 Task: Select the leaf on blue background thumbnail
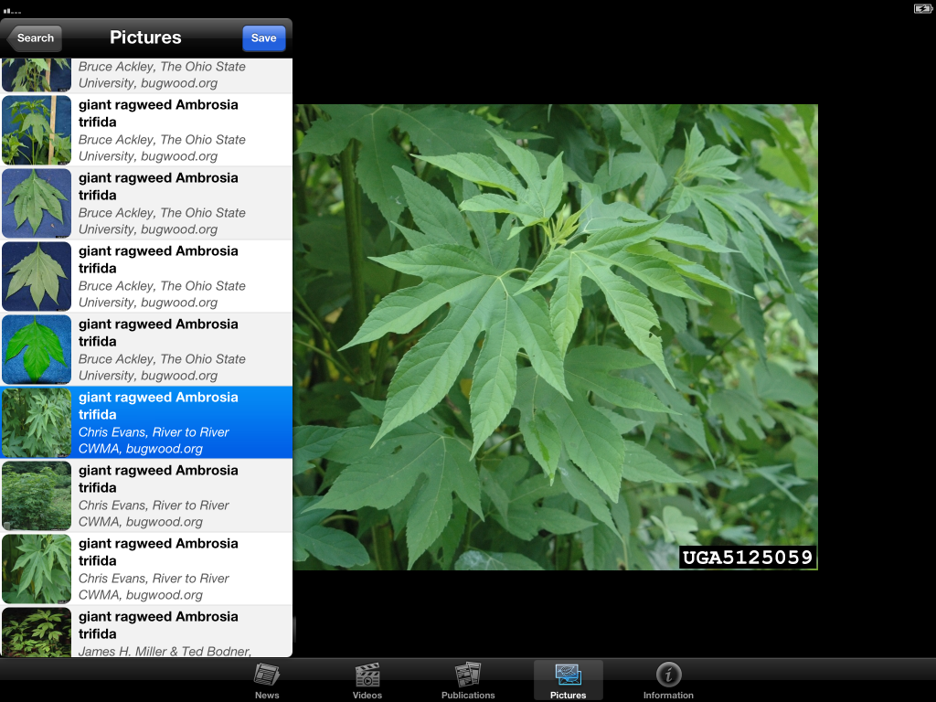click(x=37, y=203)
